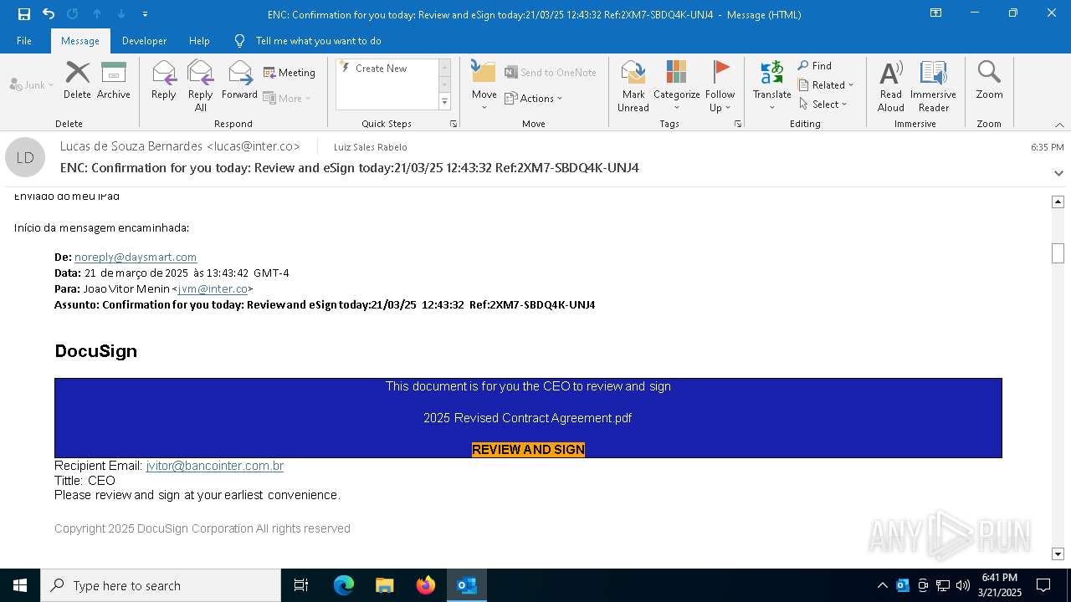Open the Customize Quick Access Toolbar dropdown

click(145, 14)
